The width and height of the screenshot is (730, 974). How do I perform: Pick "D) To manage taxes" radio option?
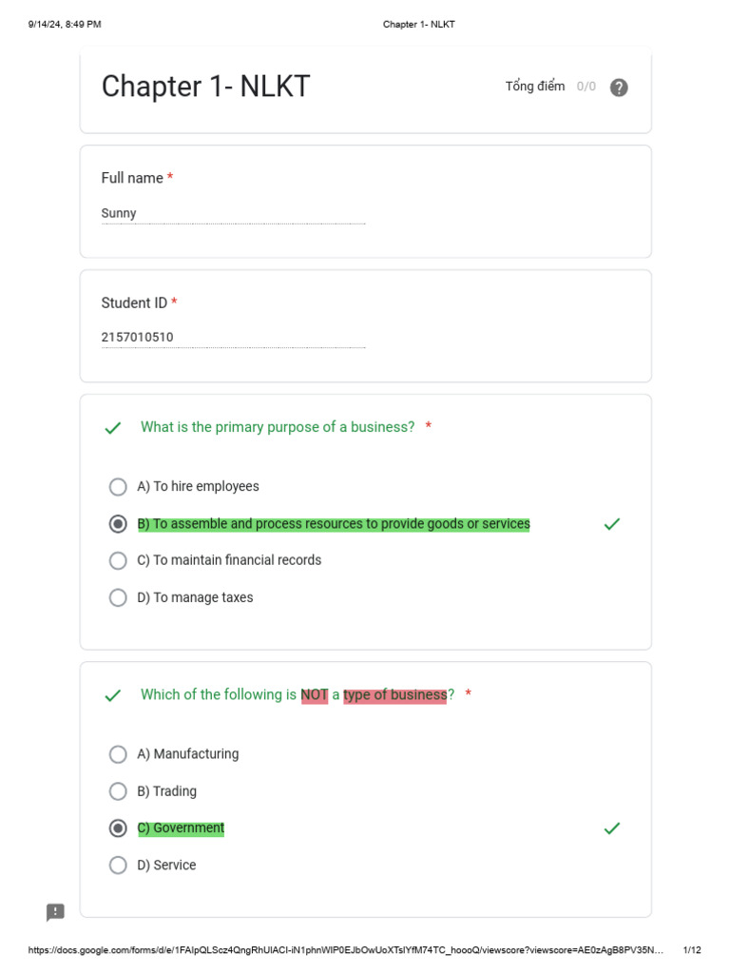pyautogui.click(x=118, y=598)
